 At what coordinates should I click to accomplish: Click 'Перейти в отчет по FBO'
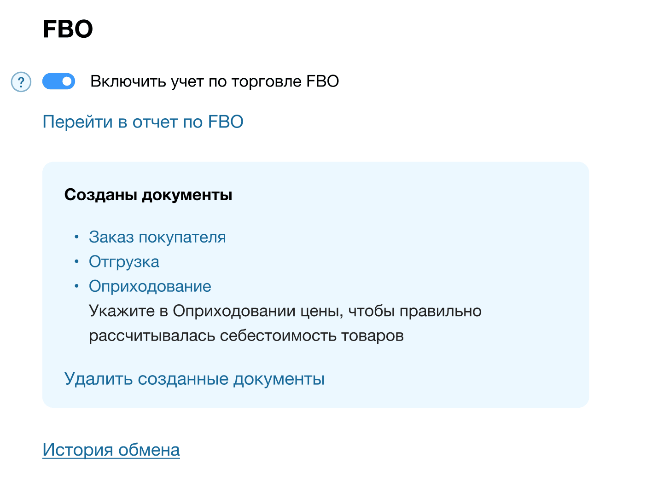143,122
